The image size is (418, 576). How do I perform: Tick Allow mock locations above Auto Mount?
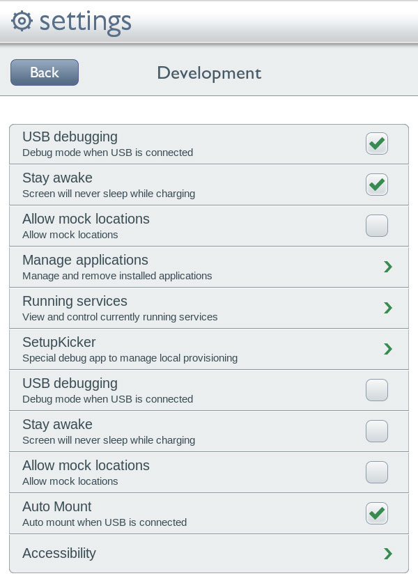point(377,472)
